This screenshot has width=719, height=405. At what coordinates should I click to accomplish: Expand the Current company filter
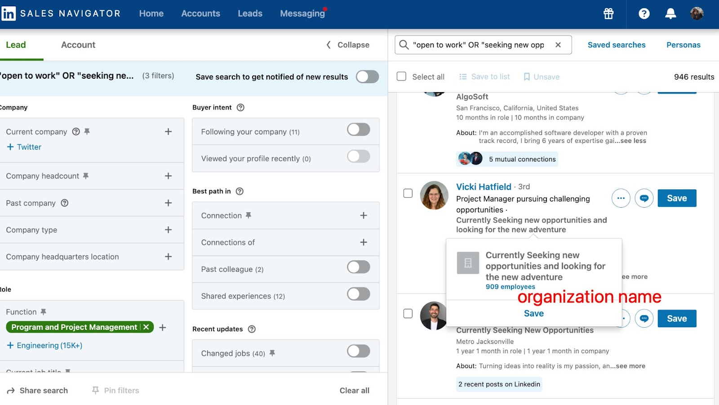click(168, 131)
